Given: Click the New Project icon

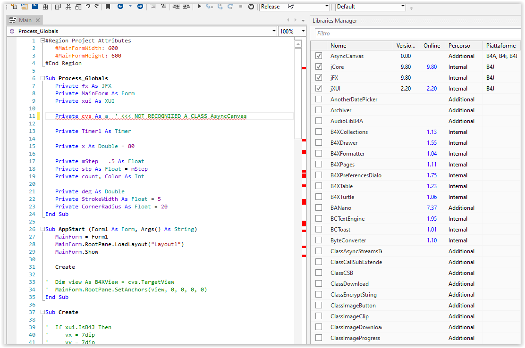Looking at the screenshot, I should (x=14, y=7).
